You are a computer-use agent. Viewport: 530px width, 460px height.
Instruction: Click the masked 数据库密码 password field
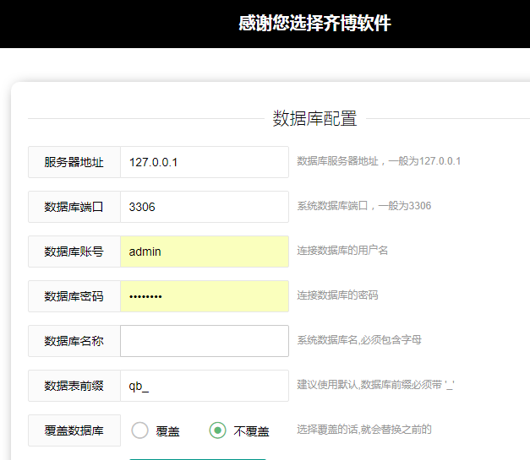[x=204, y=296]
